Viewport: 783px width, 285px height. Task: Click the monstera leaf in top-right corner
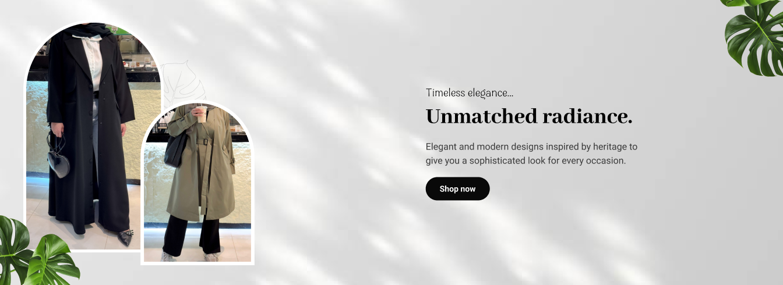pos(753,36)
